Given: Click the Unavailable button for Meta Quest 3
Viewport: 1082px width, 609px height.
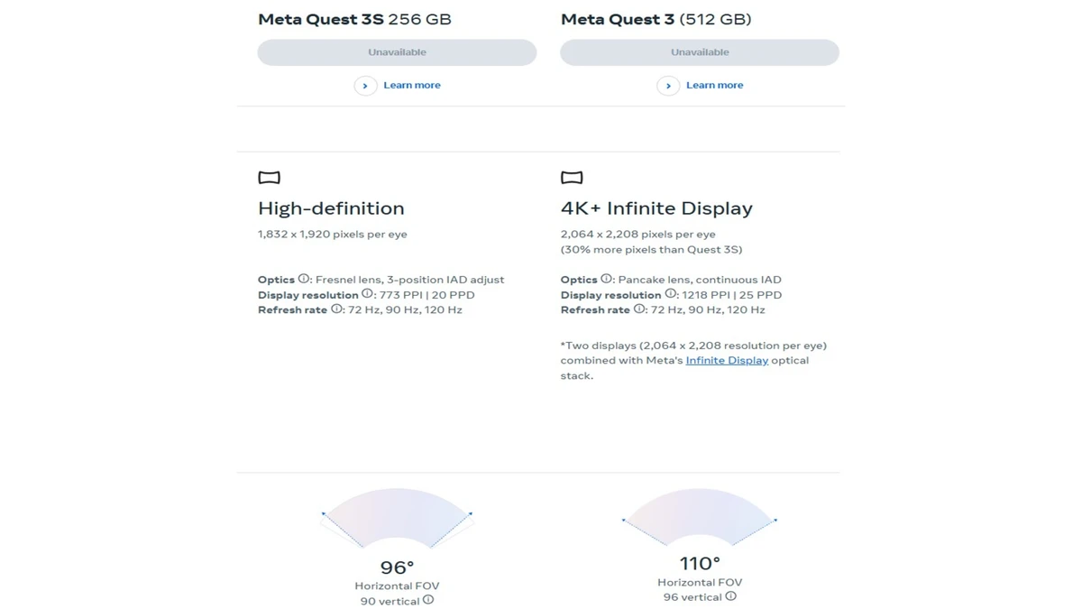Looking at the screenshot, I should 700,51.
